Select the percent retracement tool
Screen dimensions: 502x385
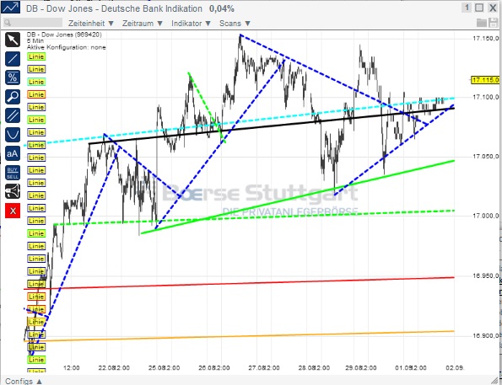click(13, 78)
